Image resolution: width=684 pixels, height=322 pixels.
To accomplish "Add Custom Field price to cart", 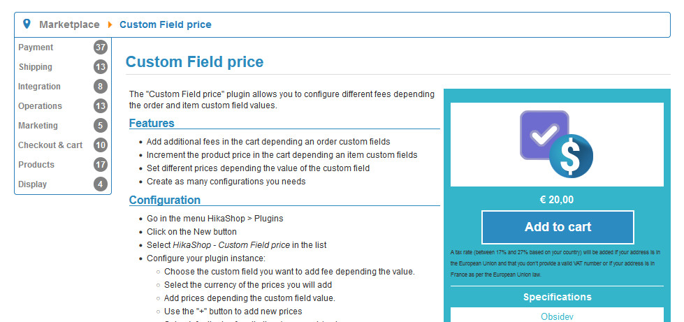I will [558, 227].
